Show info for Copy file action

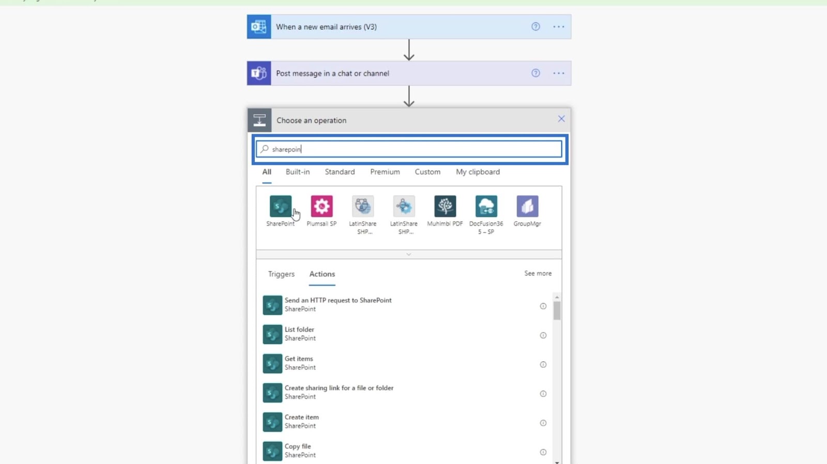pos(543,452)
